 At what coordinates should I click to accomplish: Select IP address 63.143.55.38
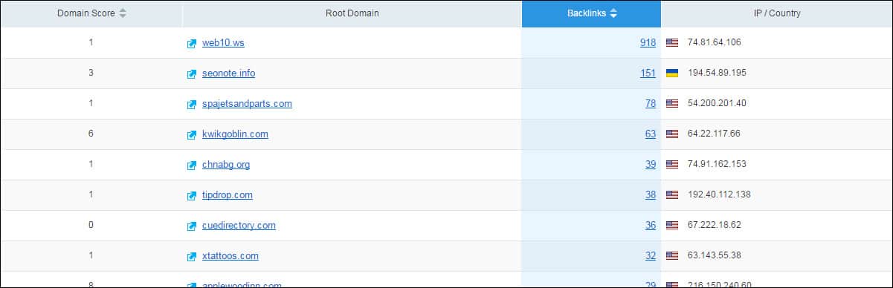715,255
